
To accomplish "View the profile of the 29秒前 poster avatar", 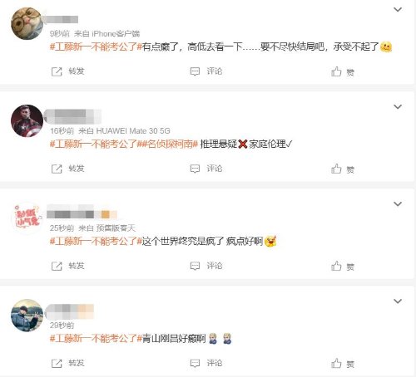I will point(27,316).
